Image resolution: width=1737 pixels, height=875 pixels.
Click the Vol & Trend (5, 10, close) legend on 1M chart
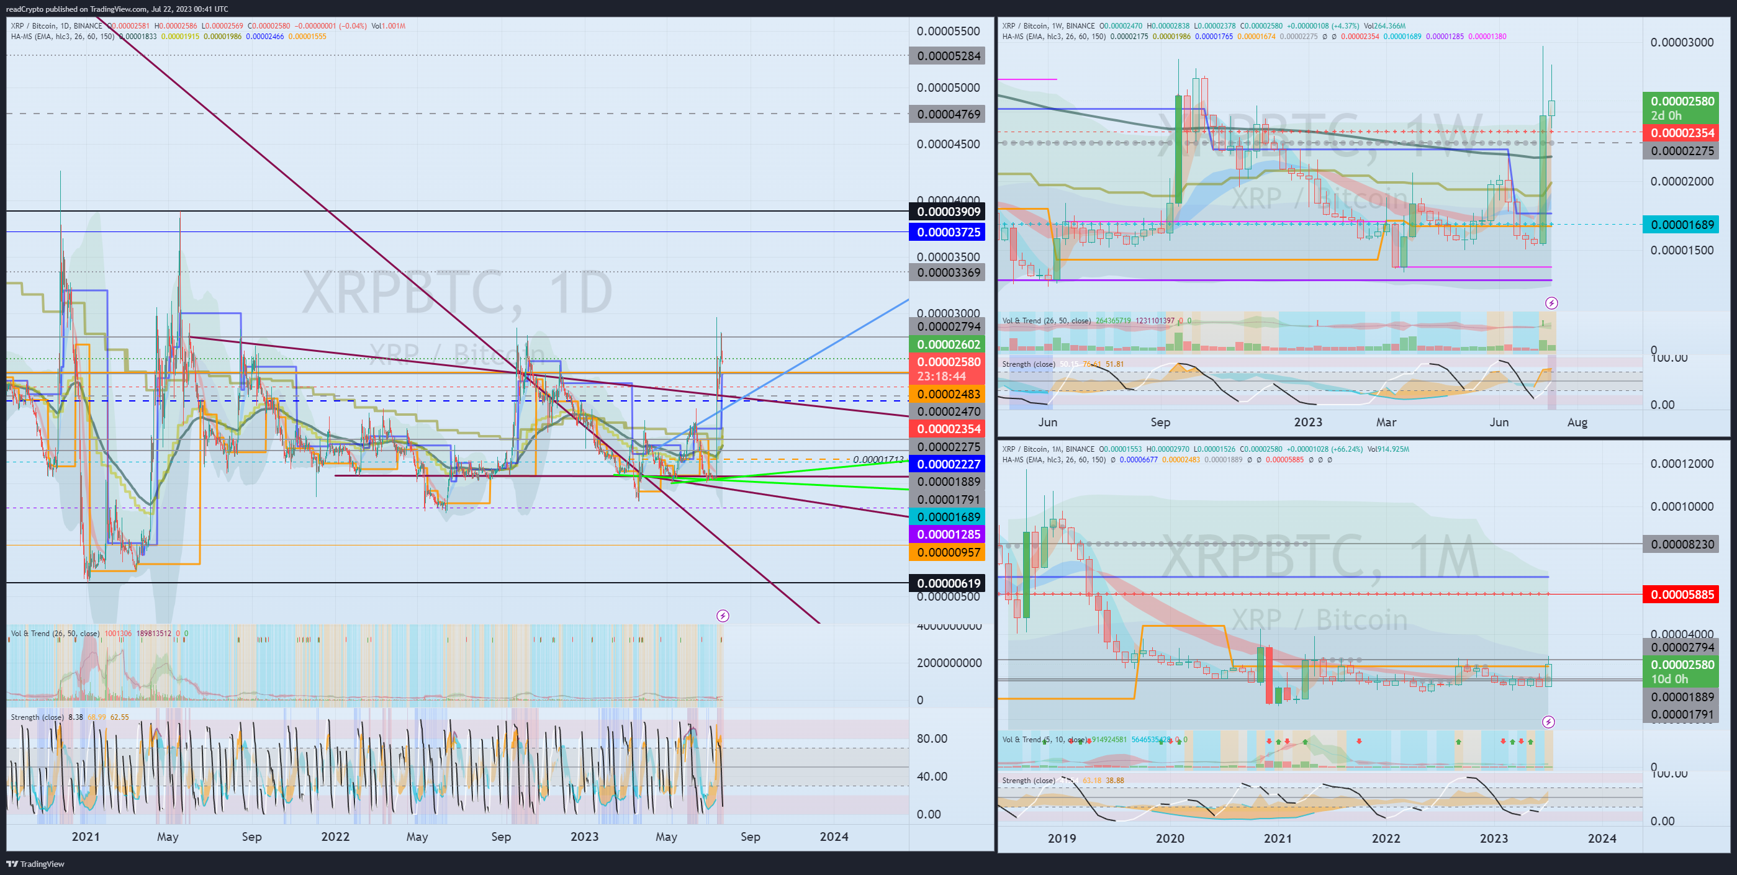point(1044,740)
